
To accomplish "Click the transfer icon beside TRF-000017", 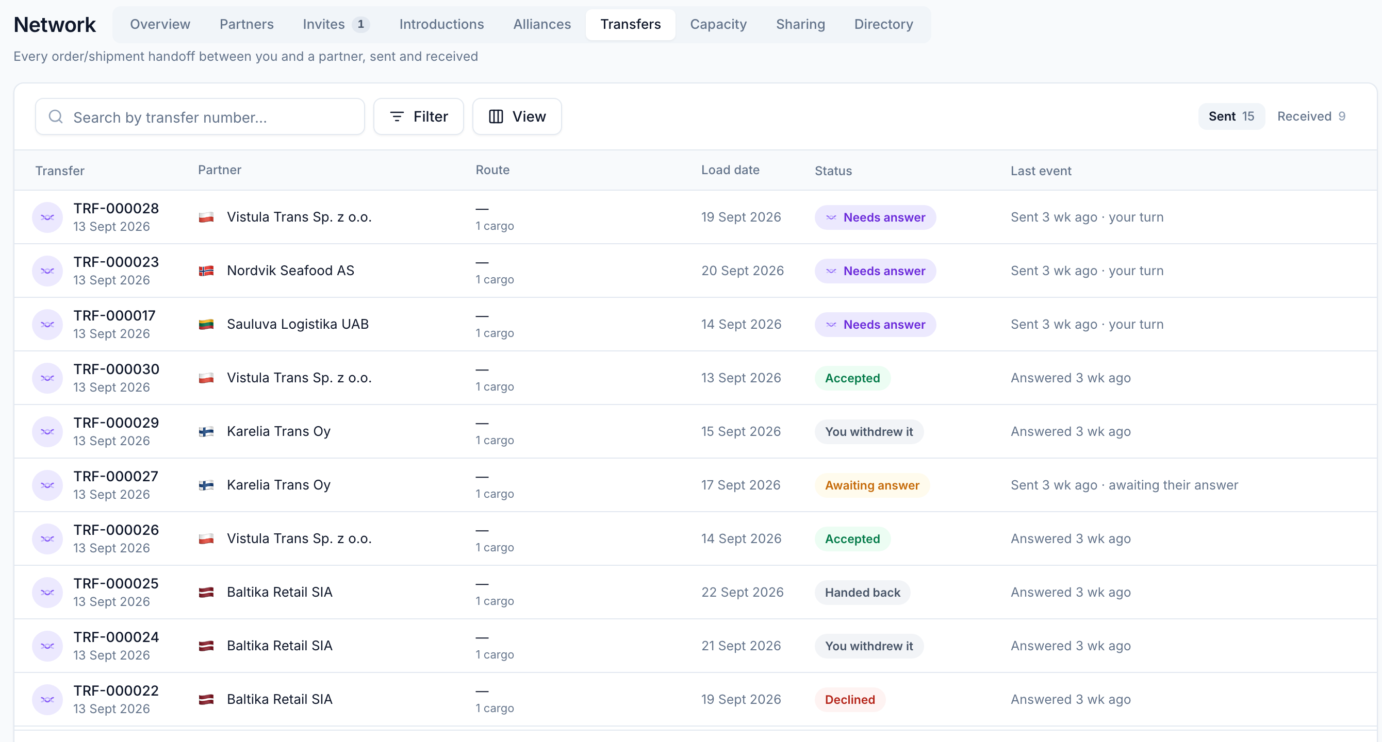I will tap(47, 324).
